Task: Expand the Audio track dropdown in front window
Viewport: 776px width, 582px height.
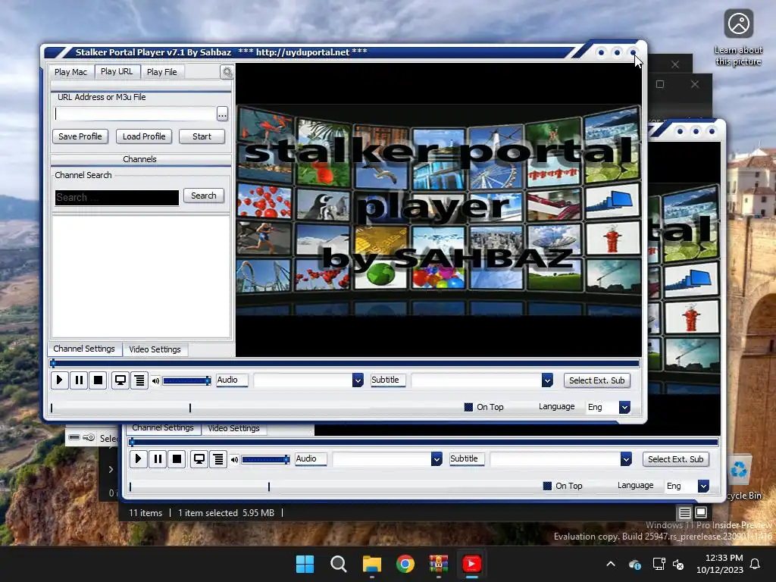Action: pos(358,380)
